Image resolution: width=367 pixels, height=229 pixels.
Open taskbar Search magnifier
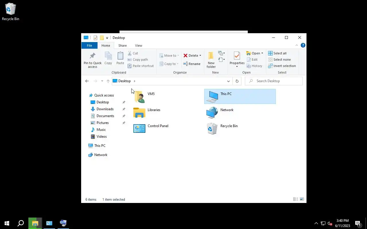point(21,223)
